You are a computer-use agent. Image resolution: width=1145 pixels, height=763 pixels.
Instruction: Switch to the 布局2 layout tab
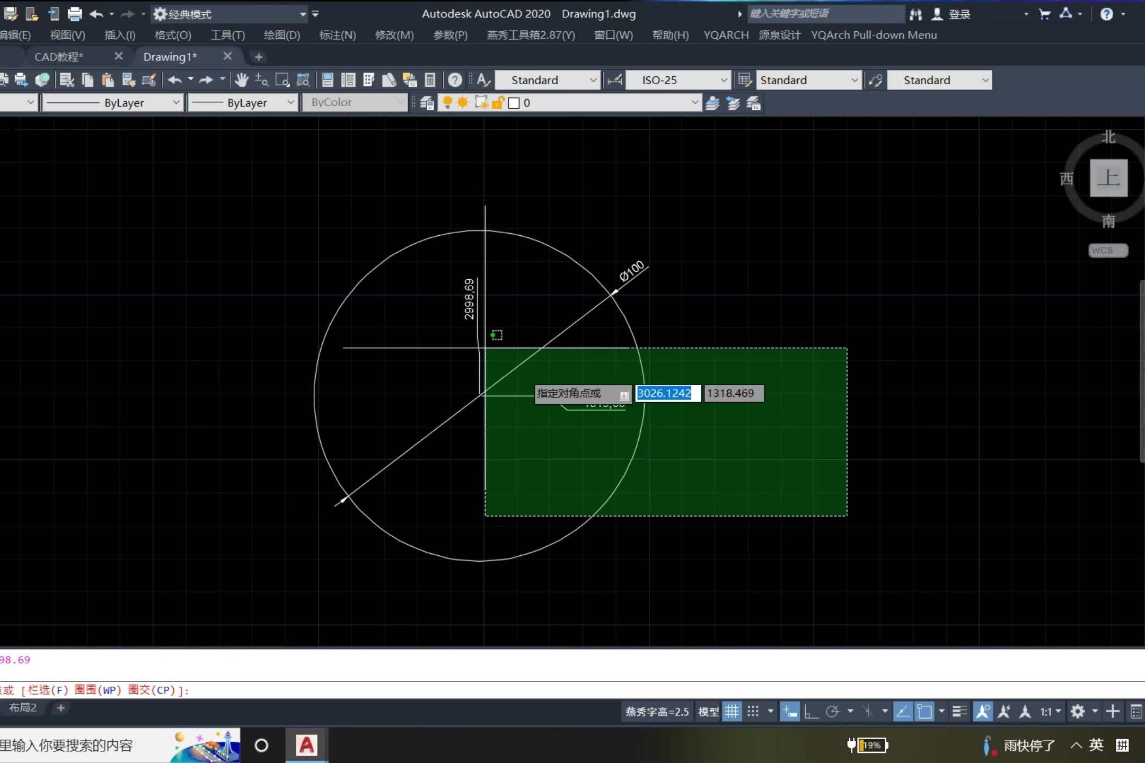point(22,708)
